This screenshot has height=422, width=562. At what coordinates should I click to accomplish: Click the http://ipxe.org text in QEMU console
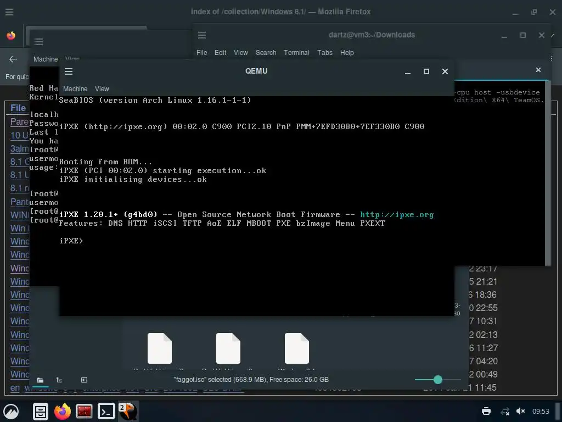[x=397, y=215]
